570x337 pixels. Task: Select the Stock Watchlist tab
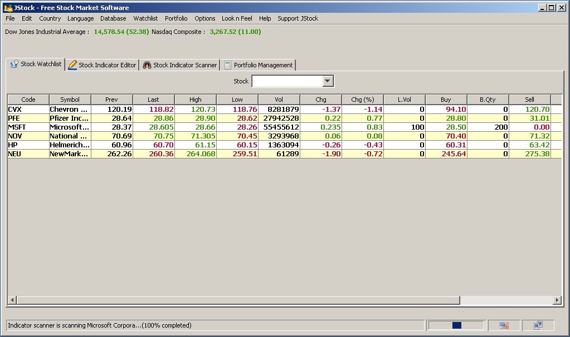click(x=36, y=64)
